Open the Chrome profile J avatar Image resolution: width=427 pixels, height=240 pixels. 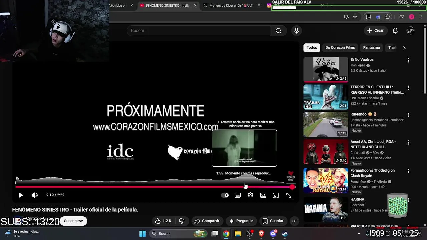411,17
